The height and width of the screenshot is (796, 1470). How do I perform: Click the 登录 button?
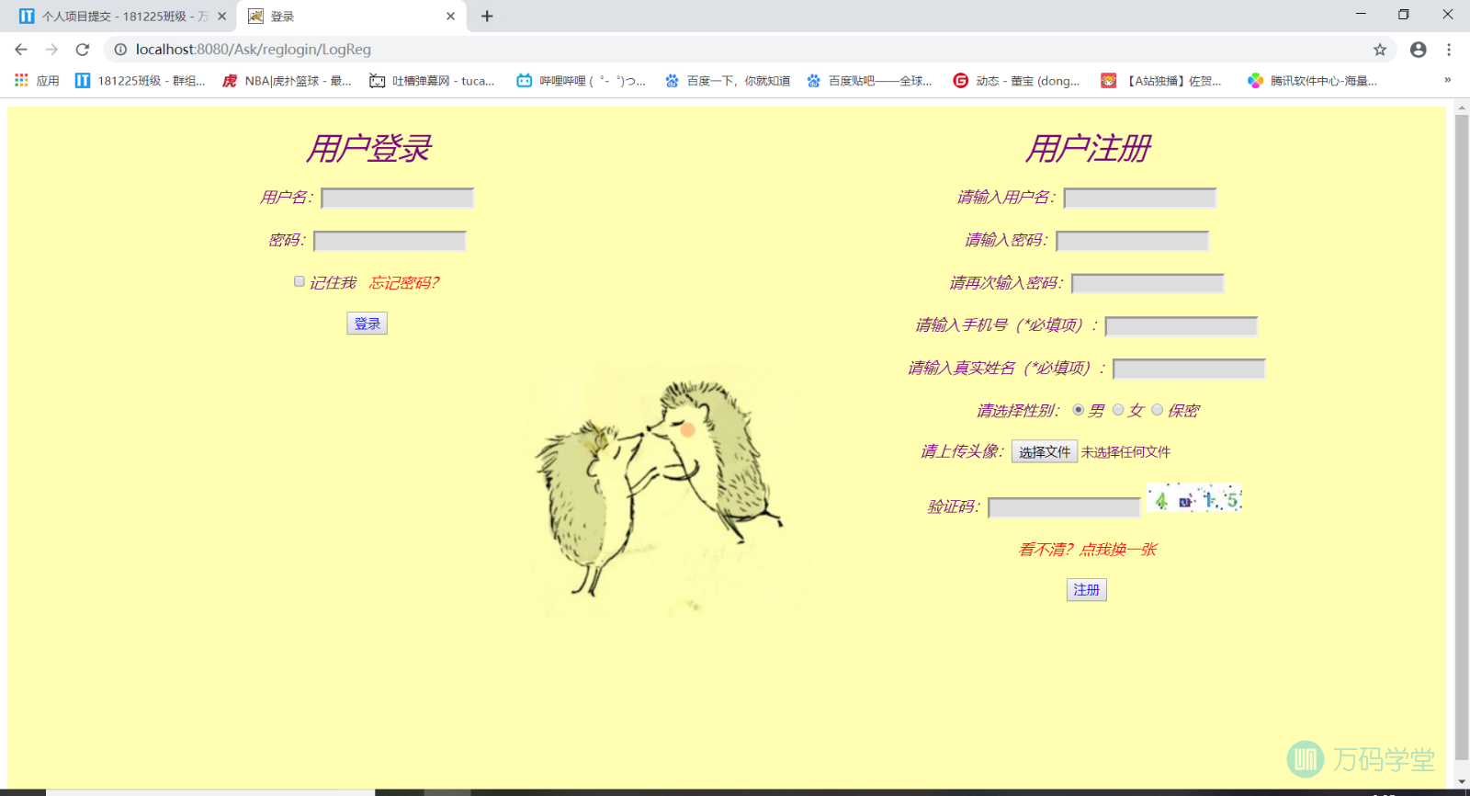(367, 324)
